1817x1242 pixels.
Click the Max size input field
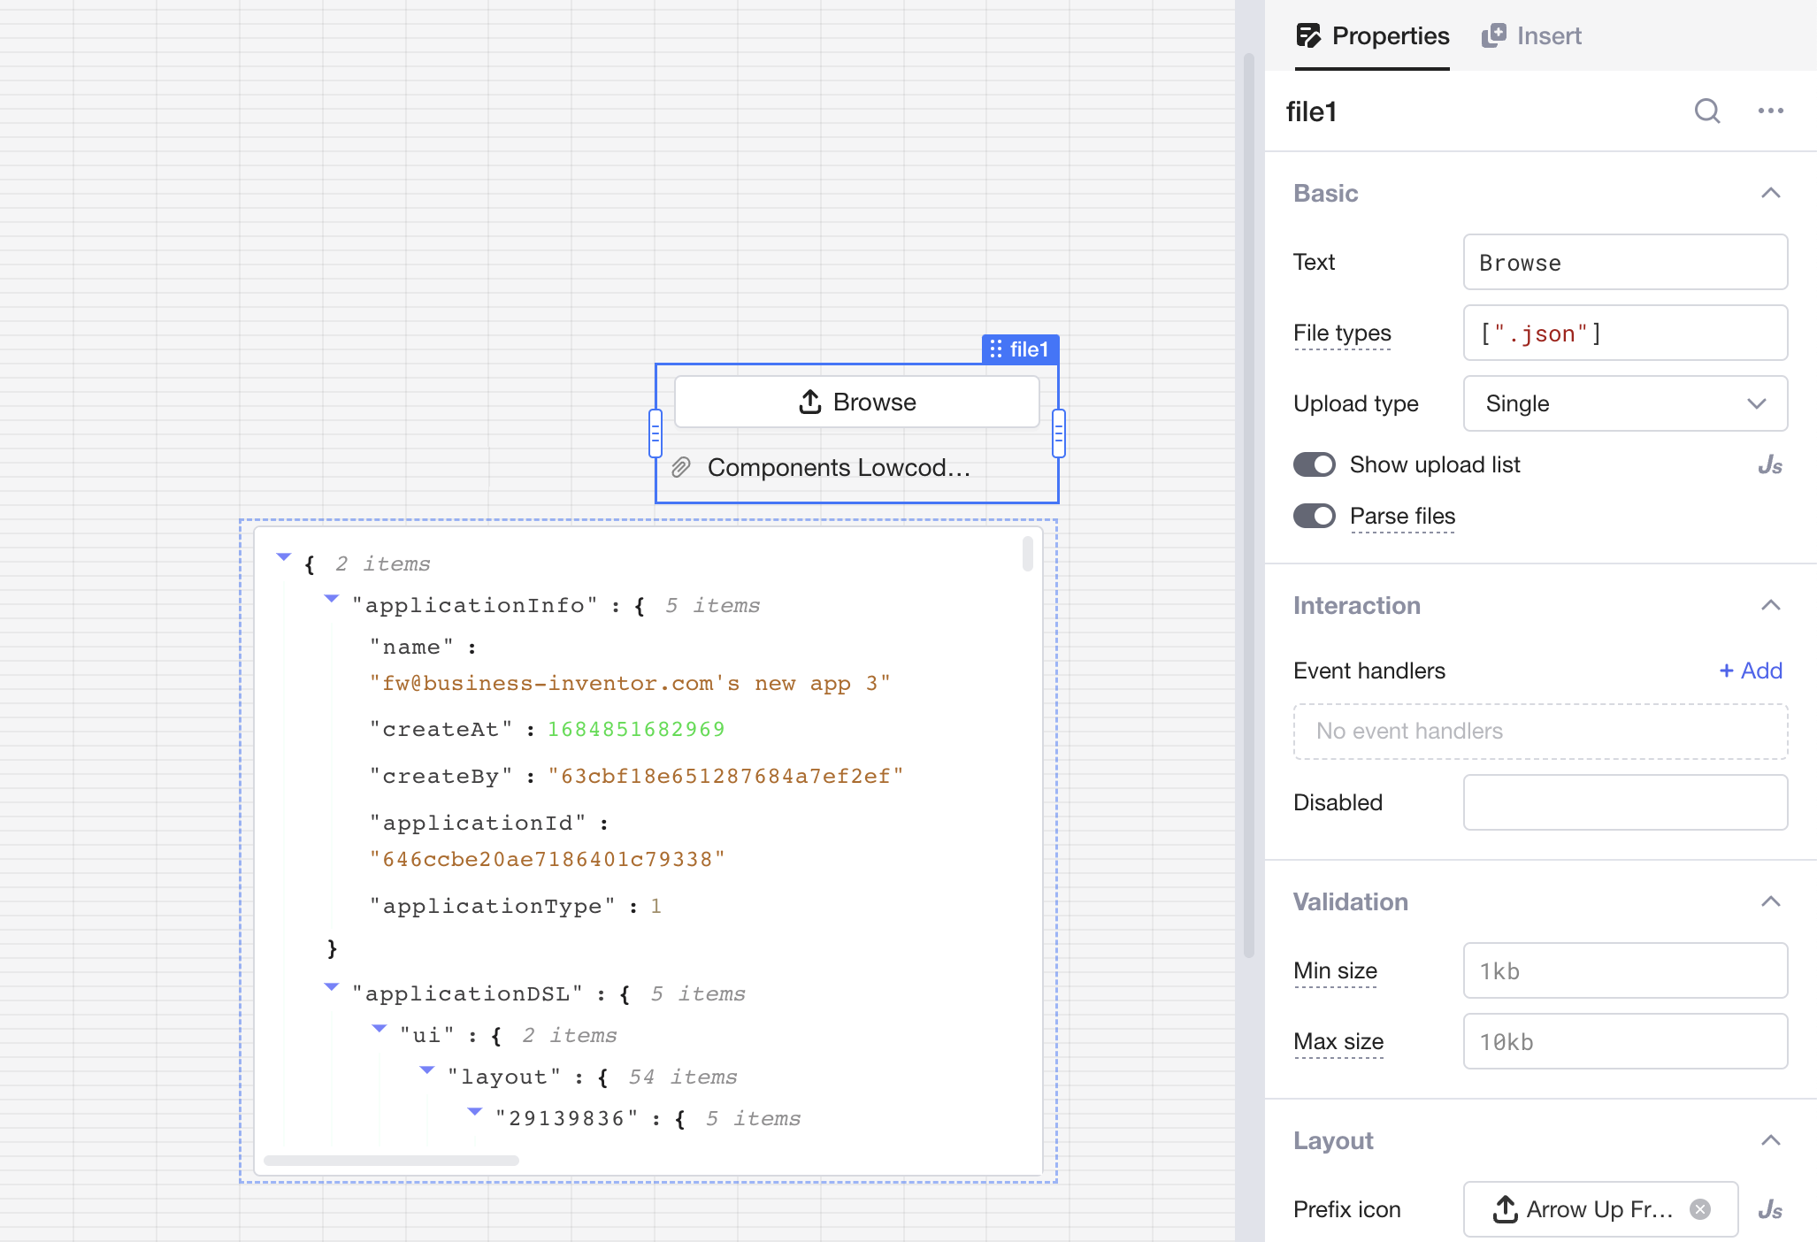point(1625,1041)
